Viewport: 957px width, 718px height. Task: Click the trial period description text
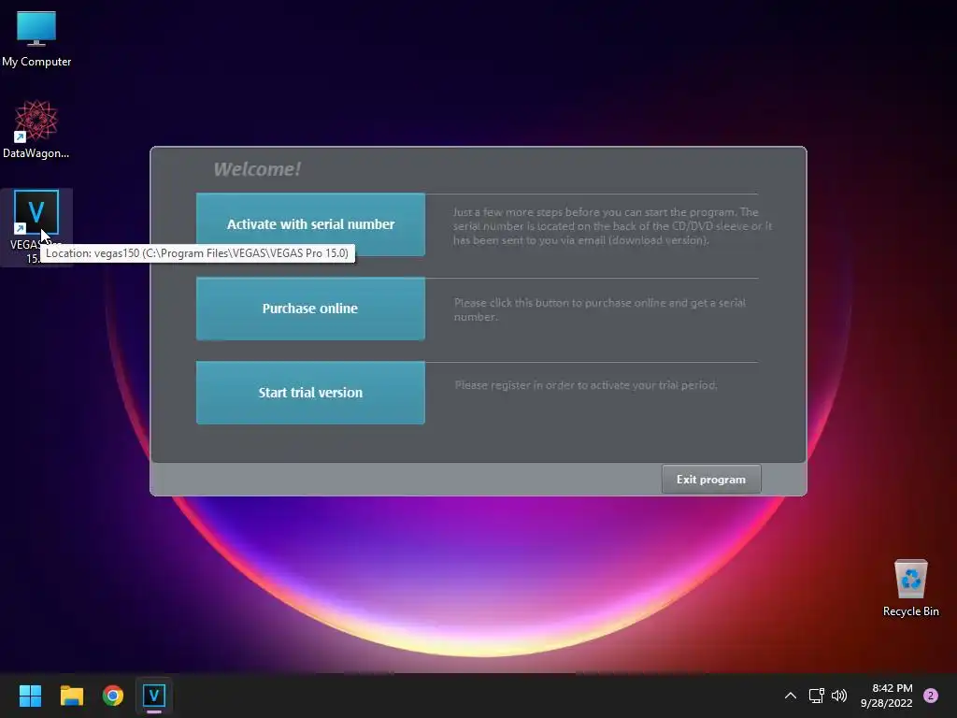(x=586, y=385)
